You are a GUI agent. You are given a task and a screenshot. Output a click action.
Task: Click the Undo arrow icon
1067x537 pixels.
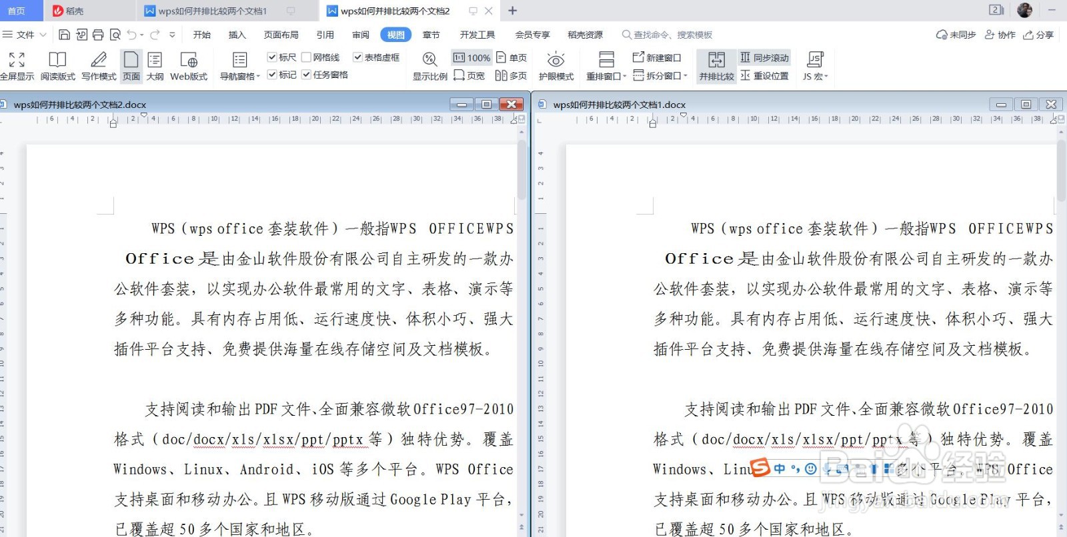132,35
